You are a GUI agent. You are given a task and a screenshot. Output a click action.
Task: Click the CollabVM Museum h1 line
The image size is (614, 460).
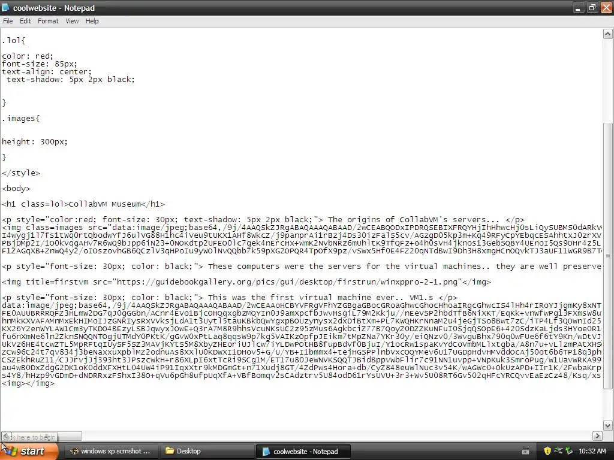tap(83, 204)
